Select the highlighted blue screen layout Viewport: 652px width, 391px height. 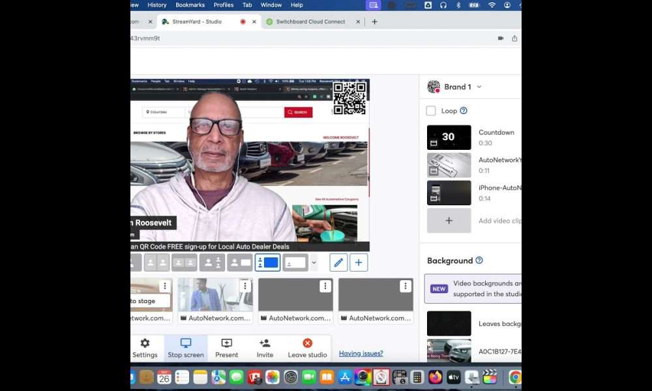267,263
